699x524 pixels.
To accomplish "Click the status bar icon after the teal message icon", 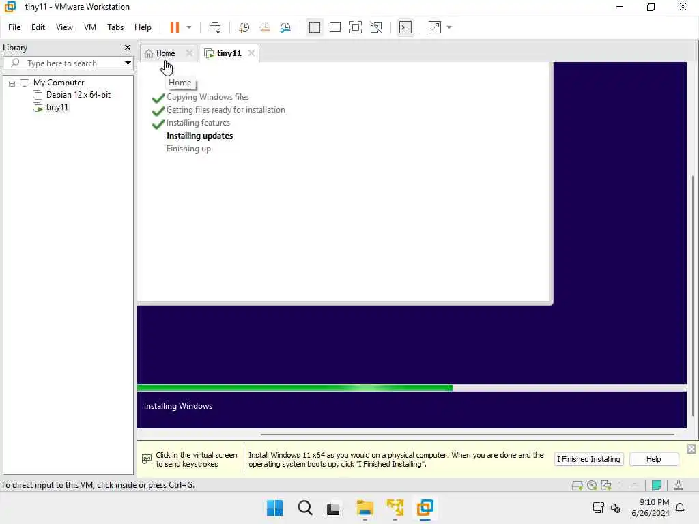I will [679, 485].
